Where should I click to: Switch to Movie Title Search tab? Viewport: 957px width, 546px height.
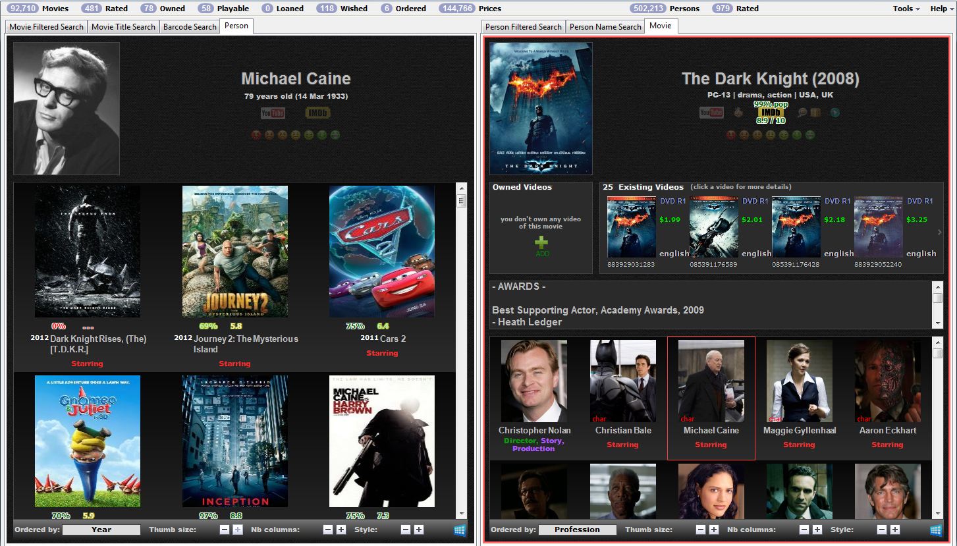click(x=123, y=26)
